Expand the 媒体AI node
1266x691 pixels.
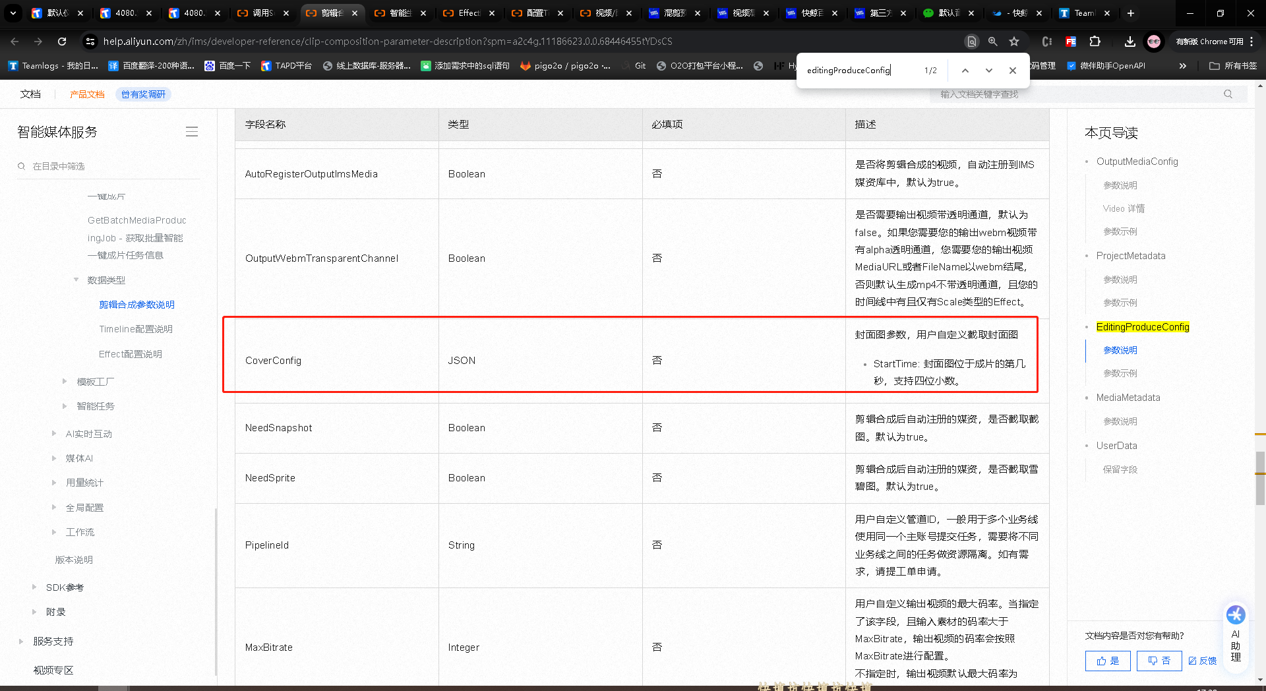pos(54,458)
